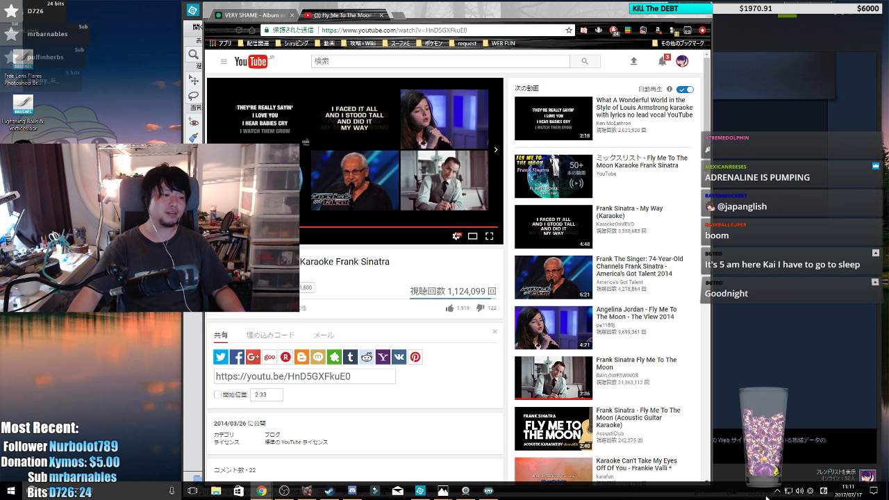
Task: Switch player to theater mode
Action: coord(472,236)
